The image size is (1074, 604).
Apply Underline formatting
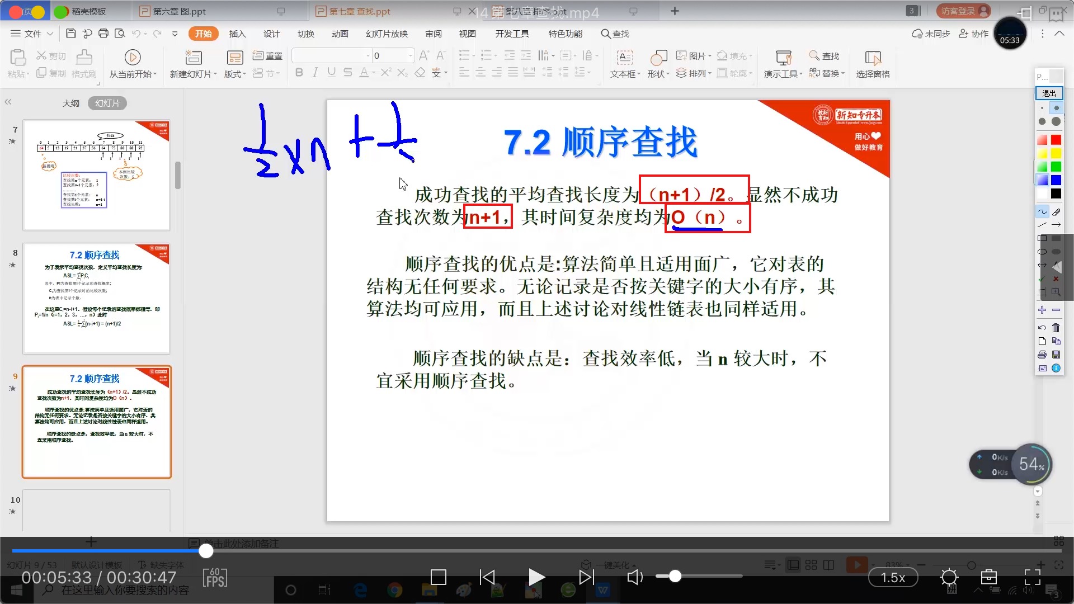pyautogui.click(x=332, y=72)
